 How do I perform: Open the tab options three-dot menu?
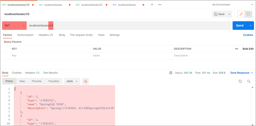[160, 5]
